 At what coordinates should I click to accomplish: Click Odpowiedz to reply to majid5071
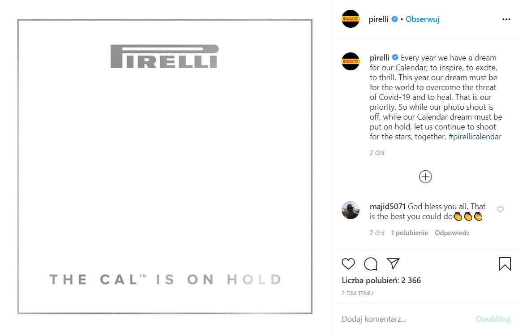click(452, 233)
